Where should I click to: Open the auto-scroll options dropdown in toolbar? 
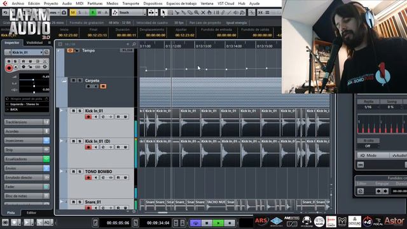[156, 13]
